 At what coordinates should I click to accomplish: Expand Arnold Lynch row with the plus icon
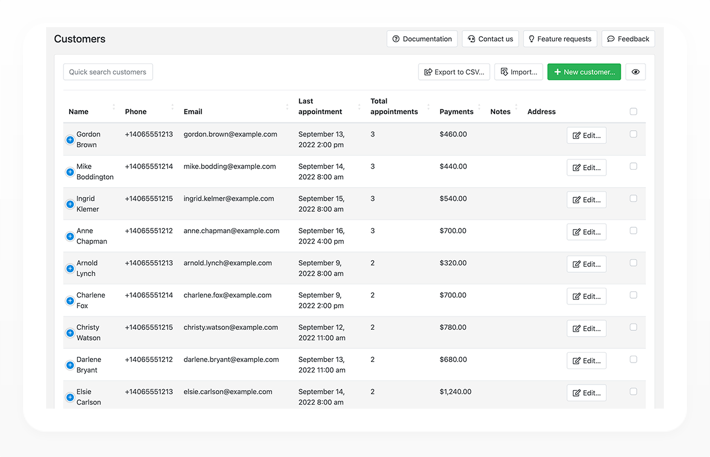point(70,269)
